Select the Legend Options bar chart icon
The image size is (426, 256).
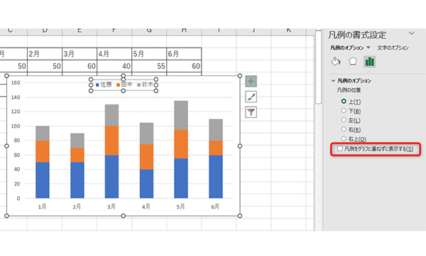[x=369, y=61]
